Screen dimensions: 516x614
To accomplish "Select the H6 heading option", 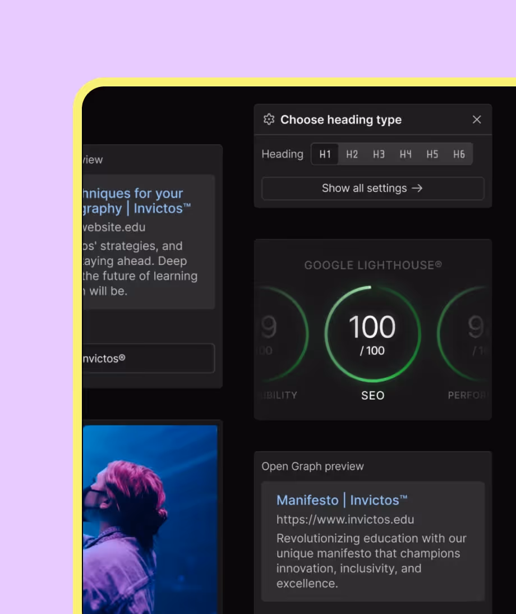I will (459, 154).
